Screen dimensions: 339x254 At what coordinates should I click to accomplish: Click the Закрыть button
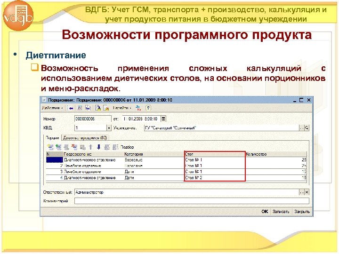click(302, 212)
